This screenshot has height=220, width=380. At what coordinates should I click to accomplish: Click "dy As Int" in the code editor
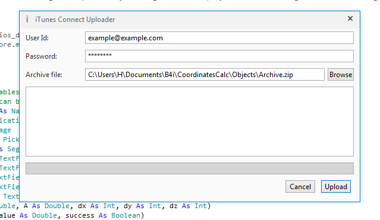tap(142, 206)
